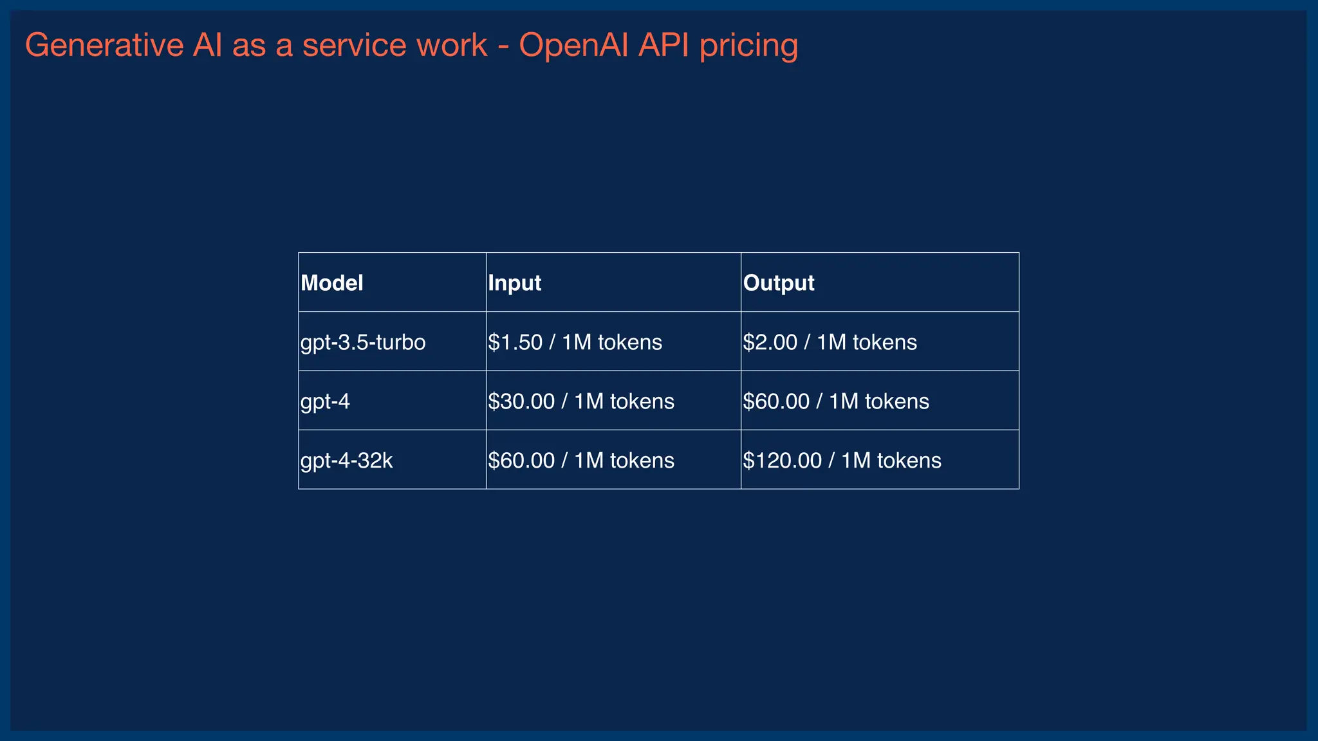Click the slide title about OpenAI API pricing
Viewport: 1318px width, 741px height.
(411, 45)
